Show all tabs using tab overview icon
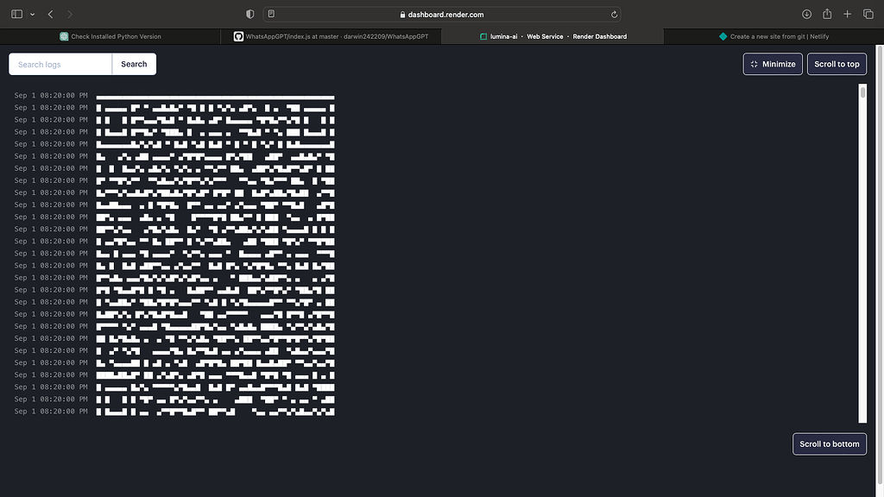 tap(867, 14)
